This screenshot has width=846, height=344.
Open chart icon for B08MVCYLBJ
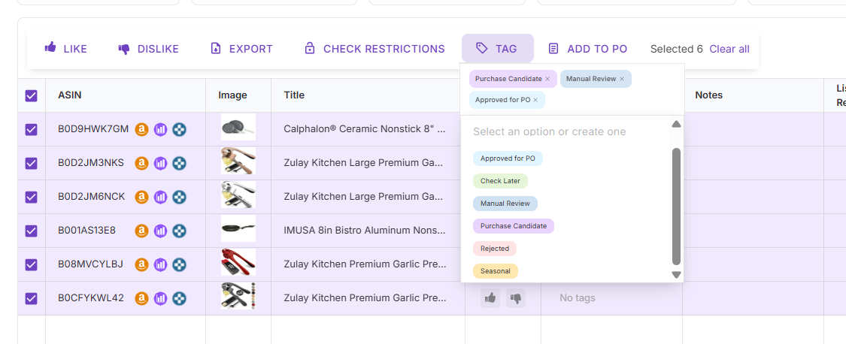(x=160, y=264)
